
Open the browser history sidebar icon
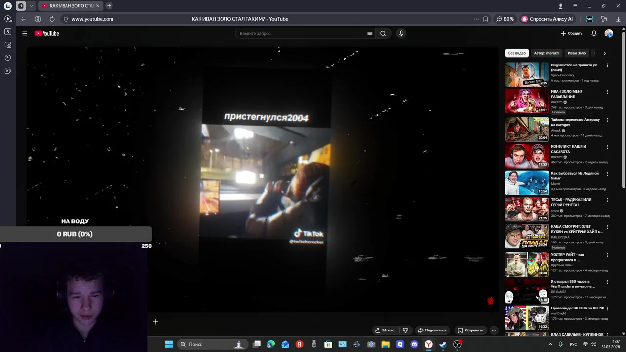8,58
